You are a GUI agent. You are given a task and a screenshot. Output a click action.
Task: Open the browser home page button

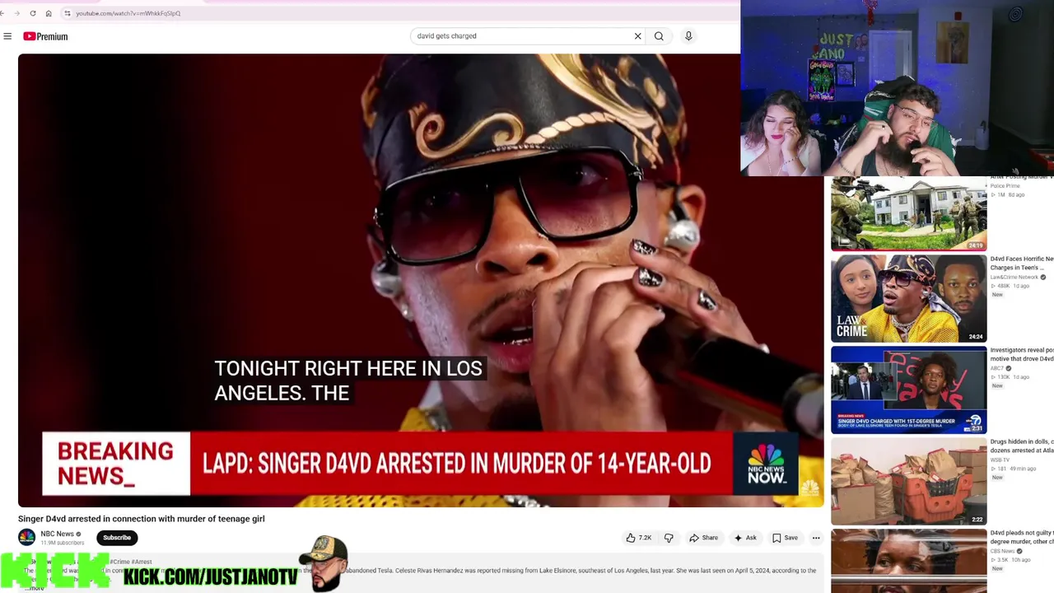click(x=49, y=13)
